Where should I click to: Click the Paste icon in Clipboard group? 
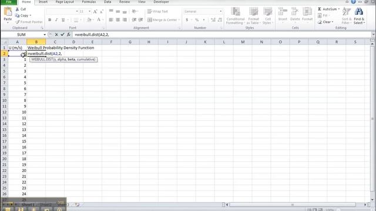[x=8, y=12]
